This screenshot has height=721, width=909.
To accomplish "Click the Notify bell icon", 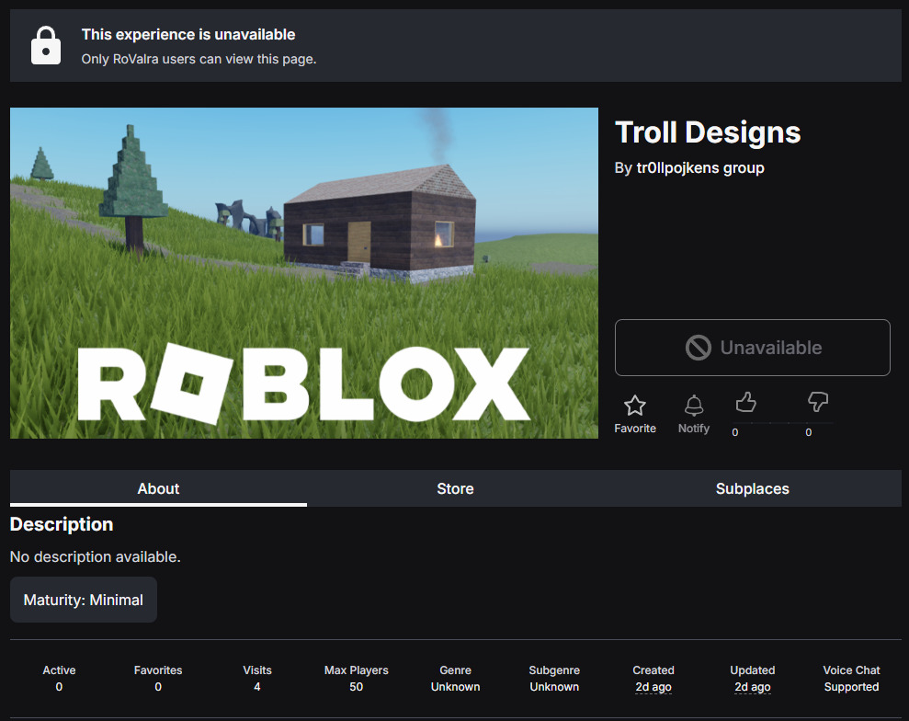I will [x=694, y=405].
